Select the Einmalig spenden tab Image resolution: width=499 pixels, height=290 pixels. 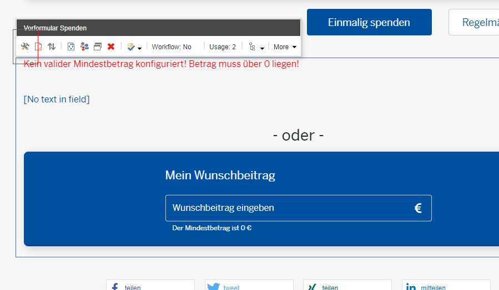pyautogui.click(x=369, y=23)
